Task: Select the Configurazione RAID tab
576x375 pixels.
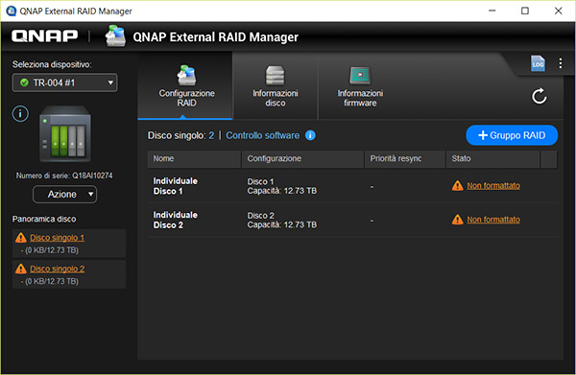Action: [x=186, y=86]
